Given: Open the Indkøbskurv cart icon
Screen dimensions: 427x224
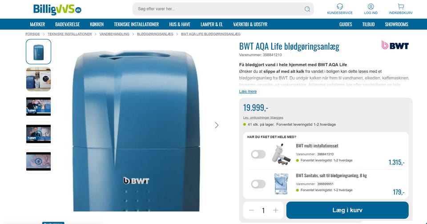Looking at the screenshot, I should (x=401, y=7).
